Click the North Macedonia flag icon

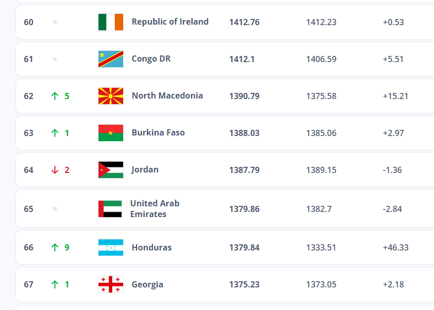click(111, 96)
